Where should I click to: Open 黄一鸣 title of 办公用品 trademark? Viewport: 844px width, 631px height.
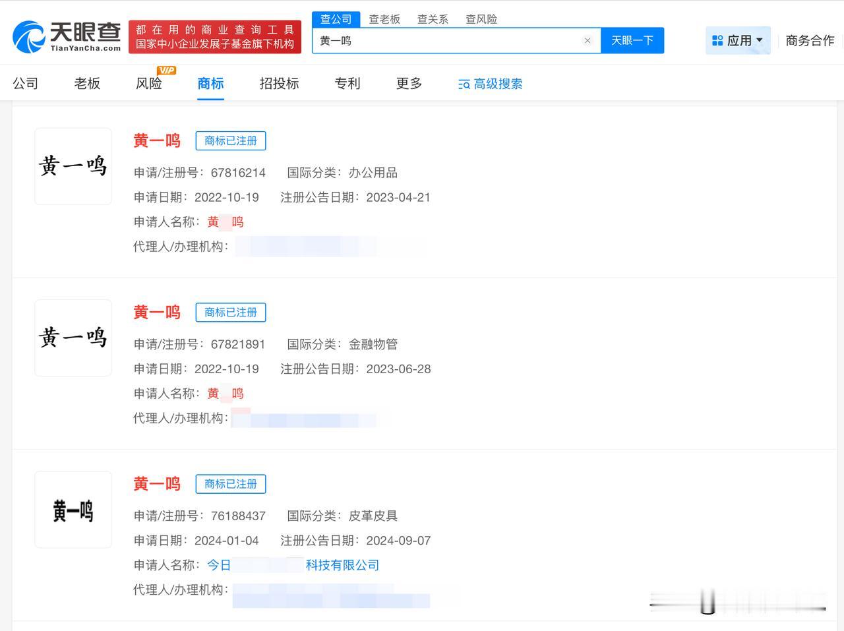(x=157, y=140)
